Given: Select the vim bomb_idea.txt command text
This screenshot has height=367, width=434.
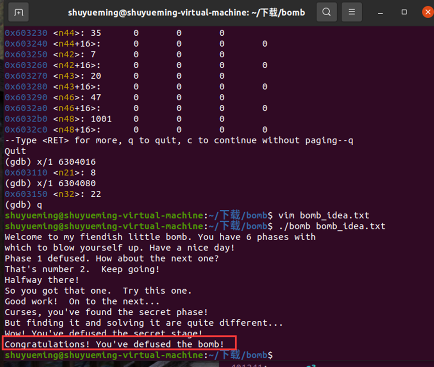Looking at the screenshot, I should (326, 215).
